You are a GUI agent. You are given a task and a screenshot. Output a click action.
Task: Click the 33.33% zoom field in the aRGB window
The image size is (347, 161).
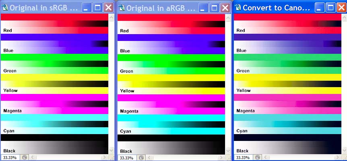pyautogui.click(x=127, y=157)
